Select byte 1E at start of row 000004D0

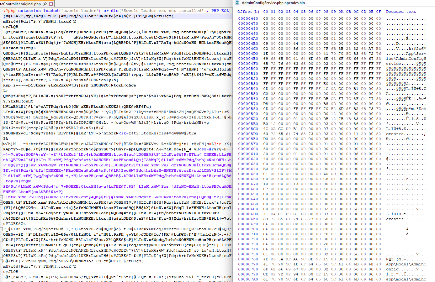[266, 54]
